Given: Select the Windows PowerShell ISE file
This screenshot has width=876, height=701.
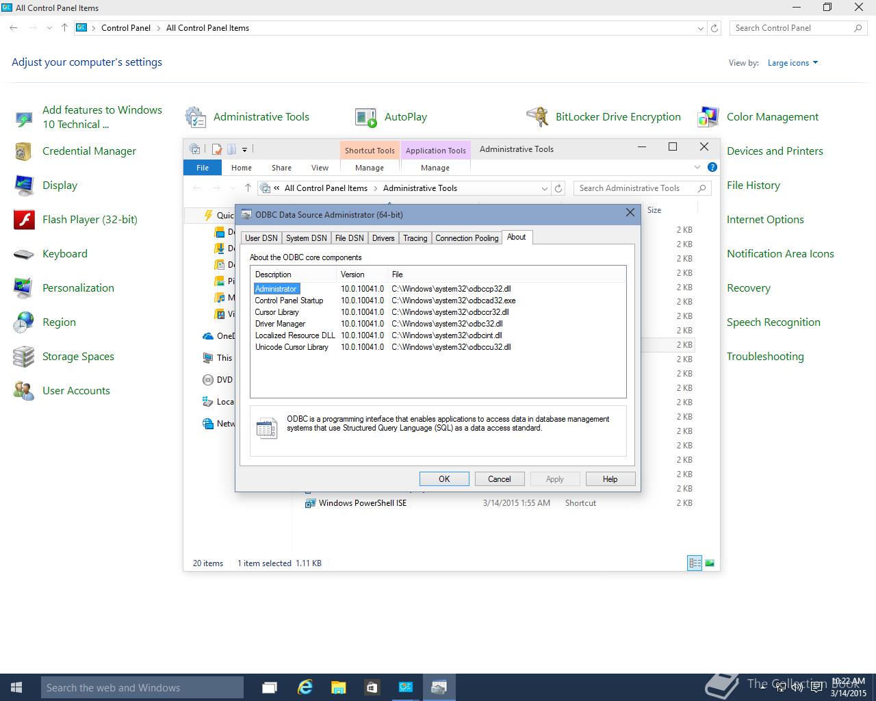Looking at the screenshot, I should pos(363,503).
